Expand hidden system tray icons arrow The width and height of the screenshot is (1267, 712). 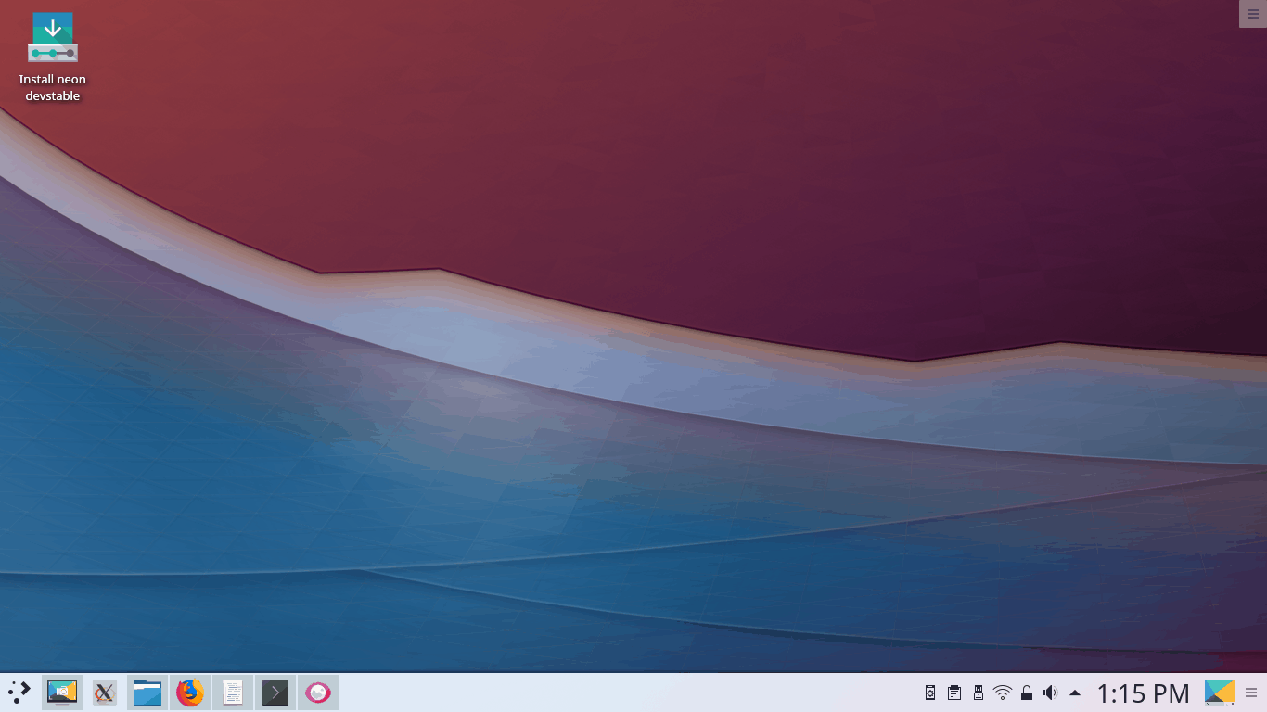point(1075,693)
